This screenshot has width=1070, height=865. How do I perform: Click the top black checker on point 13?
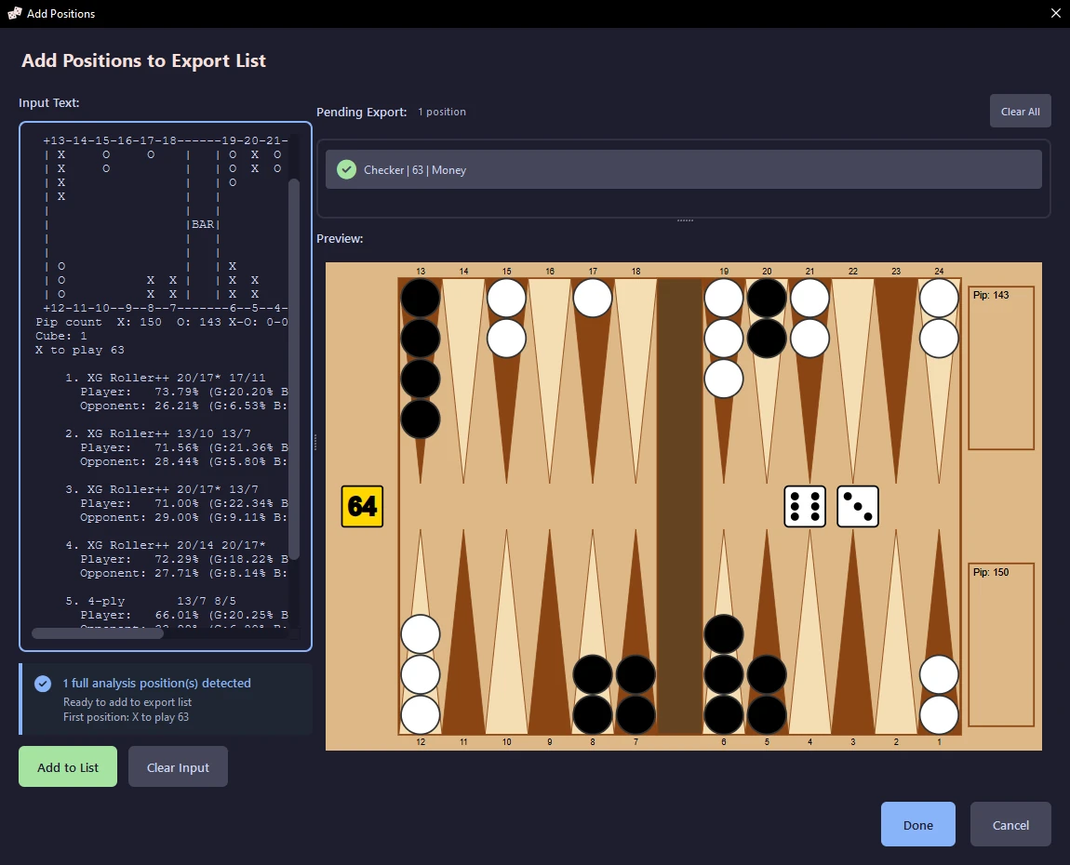[x=421, y=299]
